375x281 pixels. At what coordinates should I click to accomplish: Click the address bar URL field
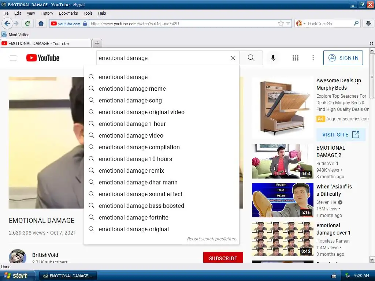[183, 24]
